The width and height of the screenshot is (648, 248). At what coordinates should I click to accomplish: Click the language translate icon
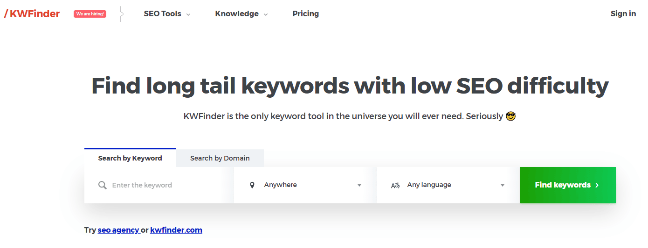coord(395,185)
